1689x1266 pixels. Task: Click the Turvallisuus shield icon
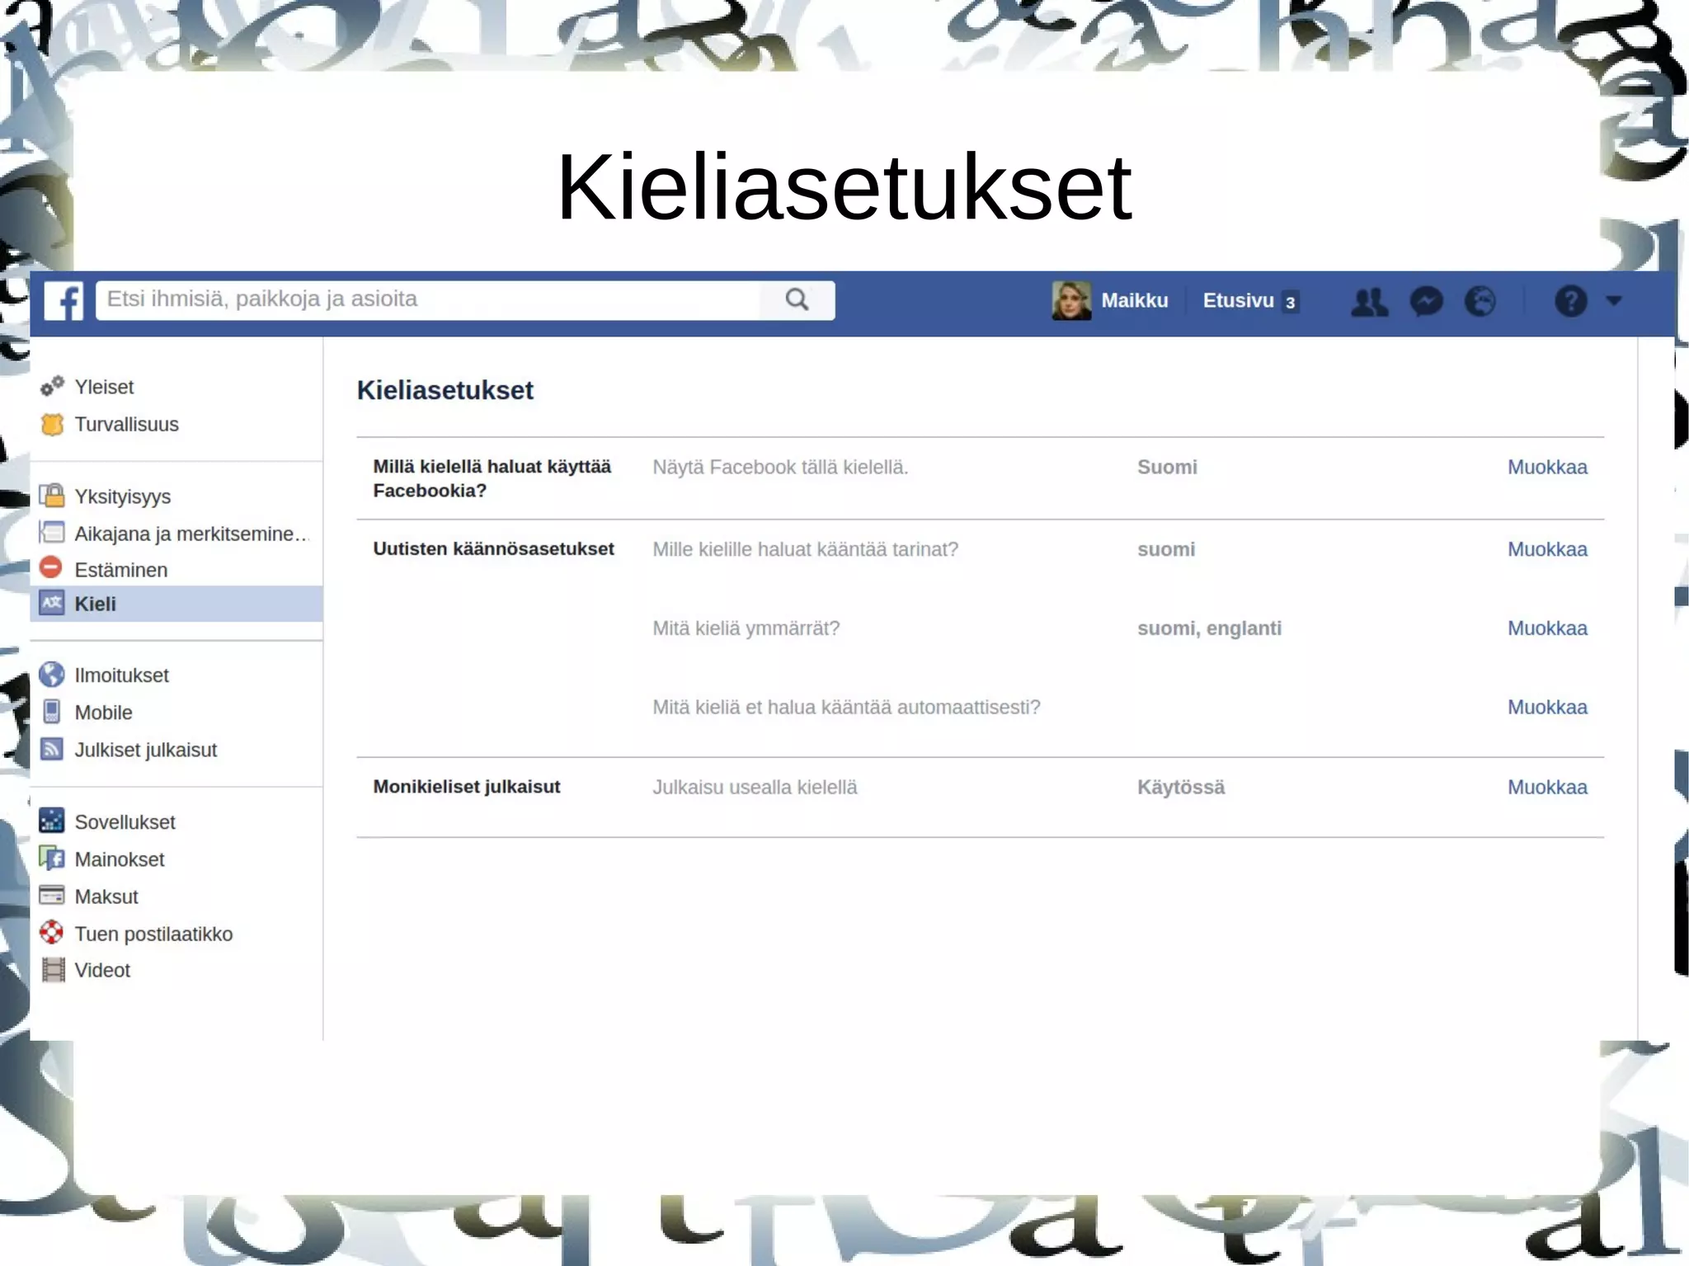pos(52,424)
